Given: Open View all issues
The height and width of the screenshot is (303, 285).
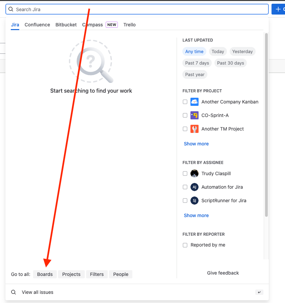Looking at the screenshot, I should 137,292.
